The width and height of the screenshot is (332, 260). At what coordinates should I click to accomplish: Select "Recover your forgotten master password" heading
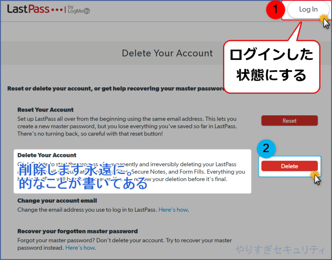click(x=77, y=231)
